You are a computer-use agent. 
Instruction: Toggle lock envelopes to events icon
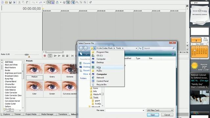coord(64,2)
